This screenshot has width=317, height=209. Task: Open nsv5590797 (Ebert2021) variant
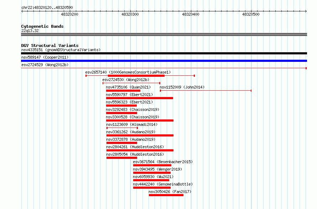click(x=129, y=95)
